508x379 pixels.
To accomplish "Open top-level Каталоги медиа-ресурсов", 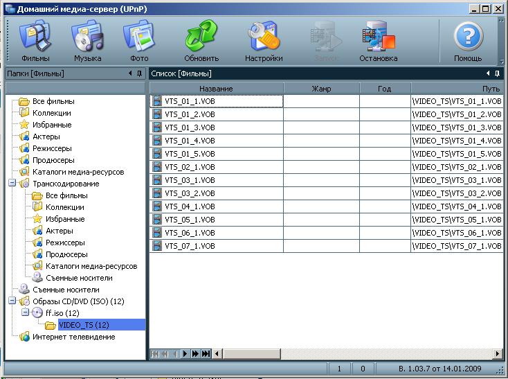I will click(78, 172).
